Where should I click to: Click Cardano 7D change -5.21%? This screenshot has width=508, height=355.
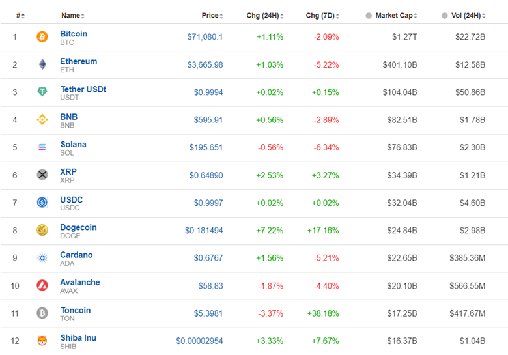pos(326,258)
